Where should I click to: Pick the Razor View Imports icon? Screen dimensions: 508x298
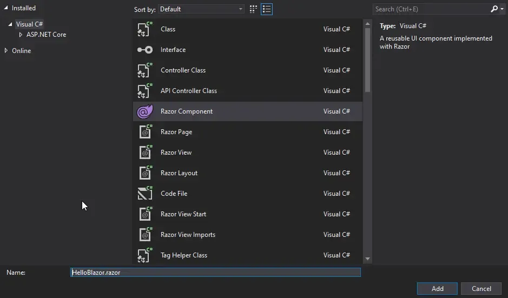[x=146, y=235]
